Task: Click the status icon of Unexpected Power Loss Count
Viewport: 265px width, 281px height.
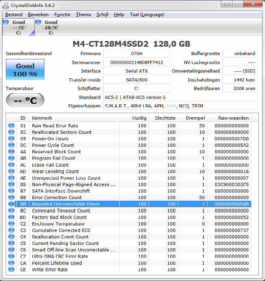Action: [x=11, y=178]
